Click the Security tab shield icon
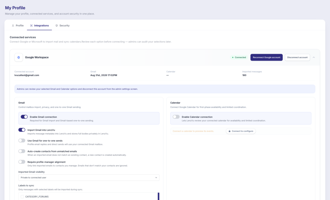Viewport: 330px width, 200px height. pyautogui.click(x=57, y=25)
